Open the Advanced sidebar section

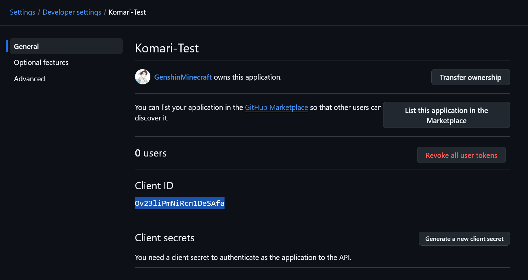pos(29,79)
